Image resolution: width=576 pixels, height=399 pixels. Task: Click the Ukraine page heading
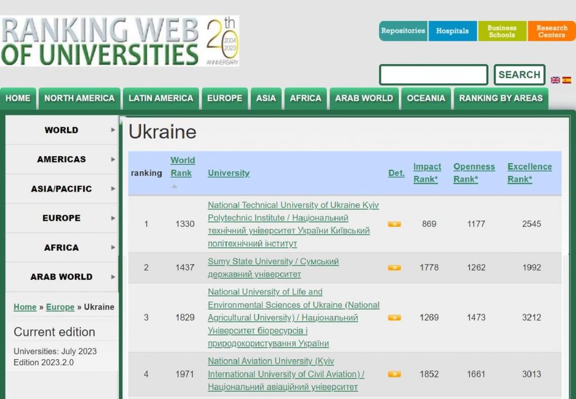163,132
